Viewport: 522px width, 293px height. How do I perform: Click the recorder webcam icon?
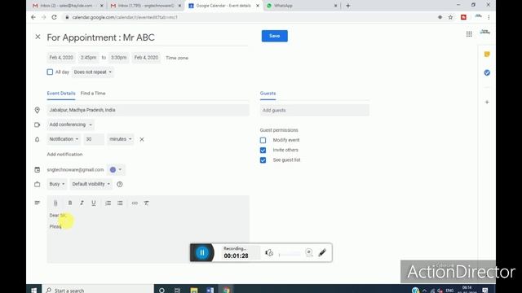(308, 253)
